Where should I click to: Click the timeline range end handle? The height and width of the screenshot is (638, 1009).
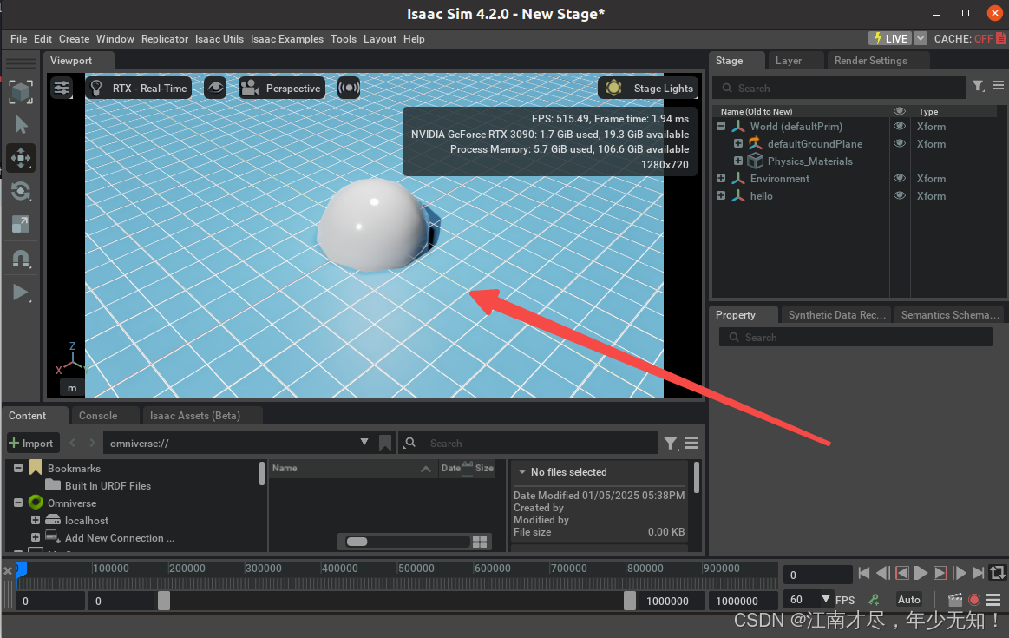(x=630, y=601)
